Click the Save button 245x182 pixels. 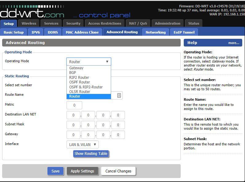tap(55, 171)
